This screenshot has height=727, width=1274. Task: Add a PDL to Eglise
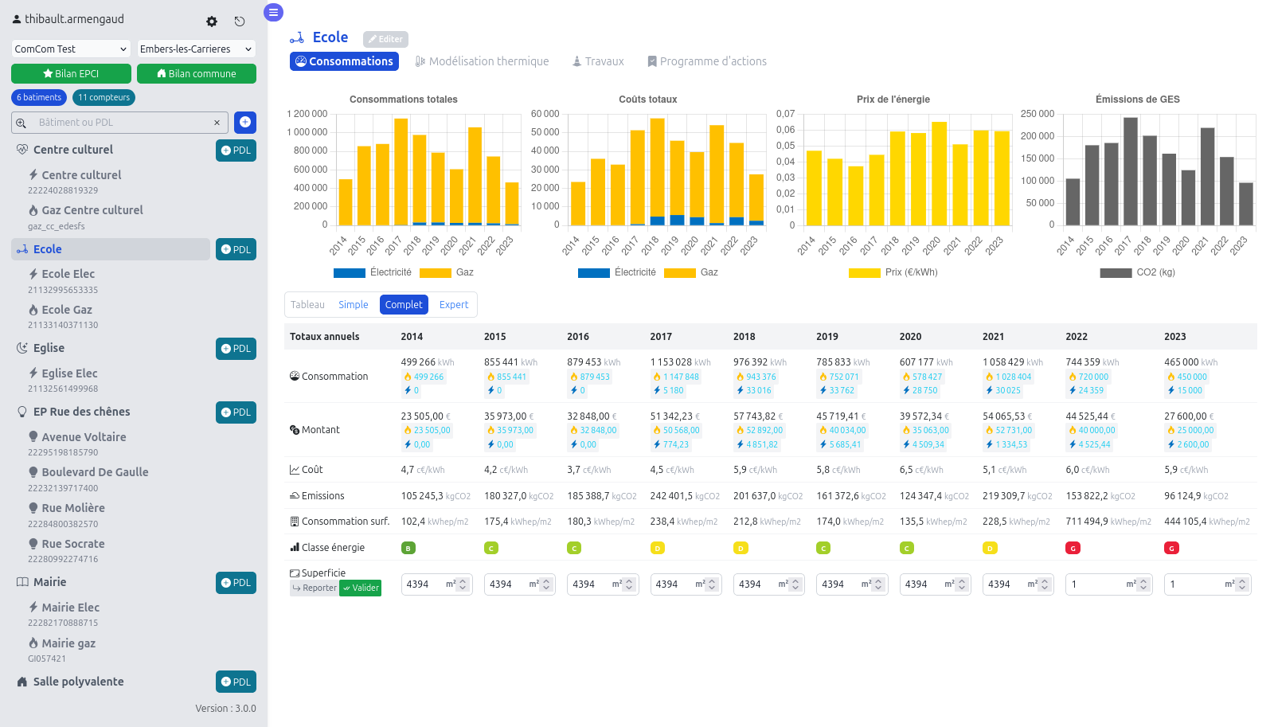pos(236,349)
